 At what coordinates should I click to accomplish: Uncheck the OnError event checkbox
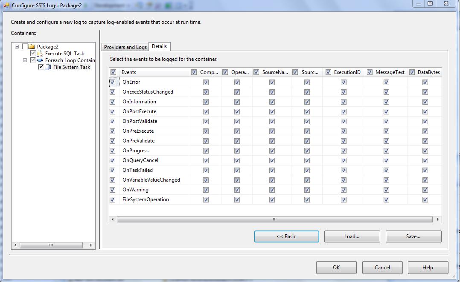coord(113,82)
